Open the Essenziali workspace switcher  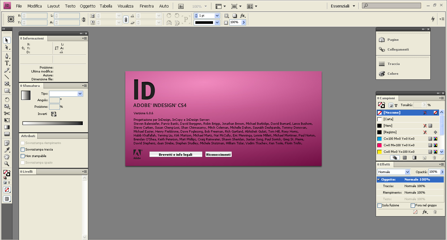[343, 6]
